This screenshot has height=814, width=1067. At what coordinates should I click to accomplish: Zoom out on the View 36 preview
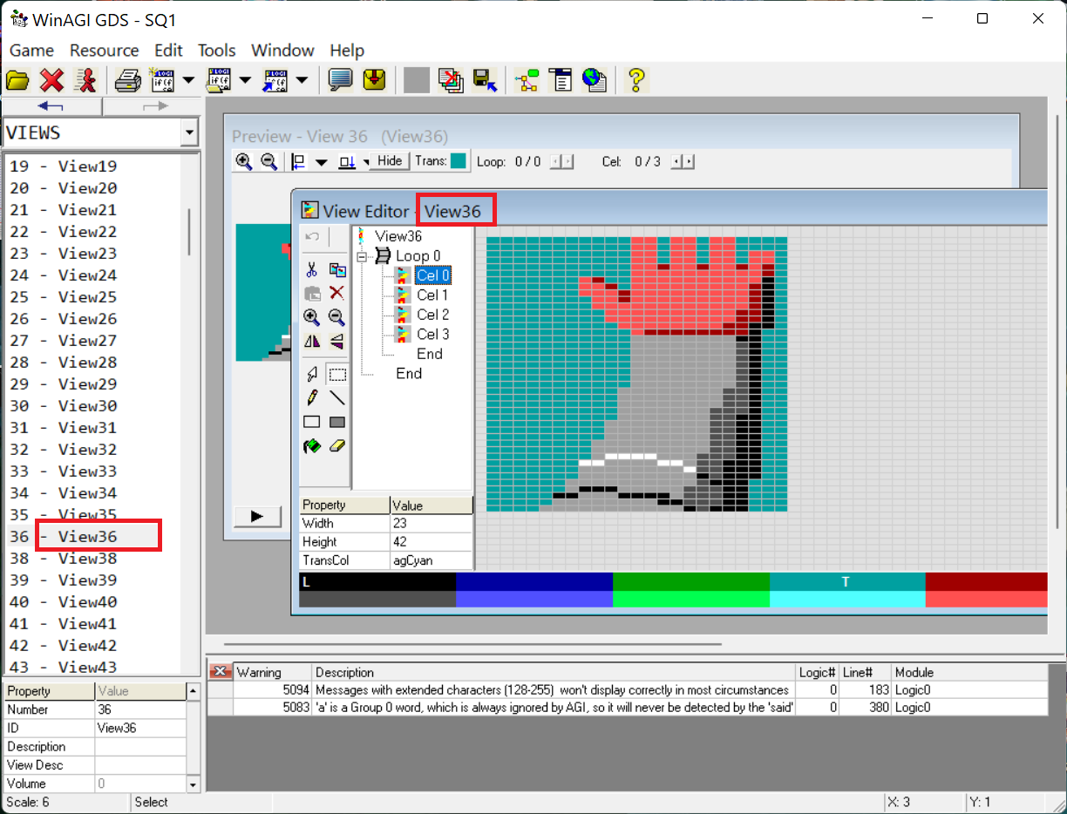268,161
